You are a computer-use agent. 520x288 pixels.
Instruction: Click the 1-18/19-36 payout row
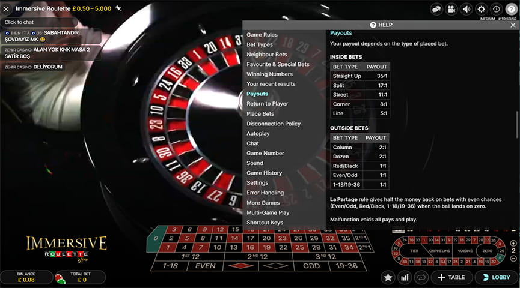coord(360,185)
